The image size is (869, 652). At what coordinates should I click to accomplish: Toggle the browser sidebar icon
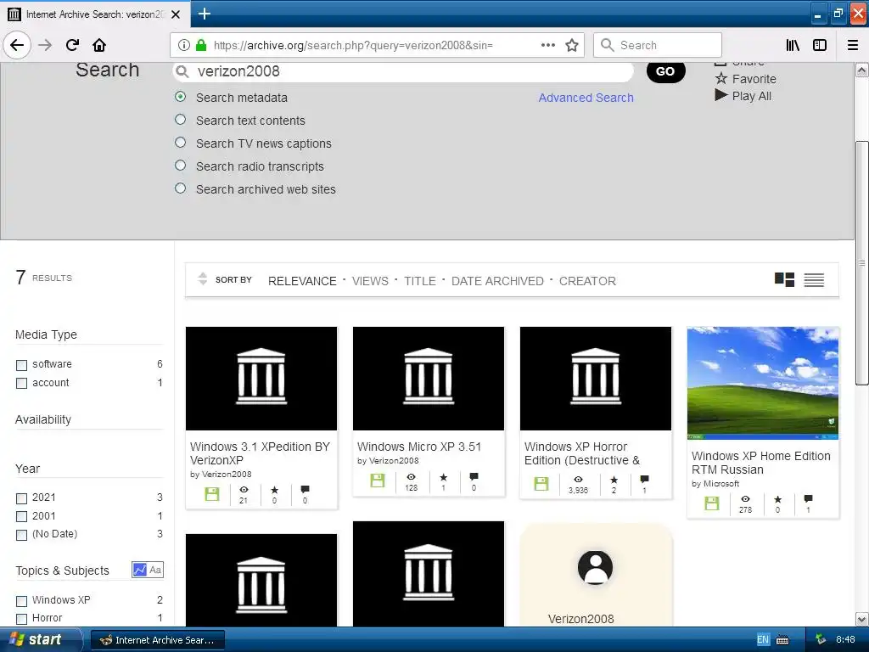(820, 45)
